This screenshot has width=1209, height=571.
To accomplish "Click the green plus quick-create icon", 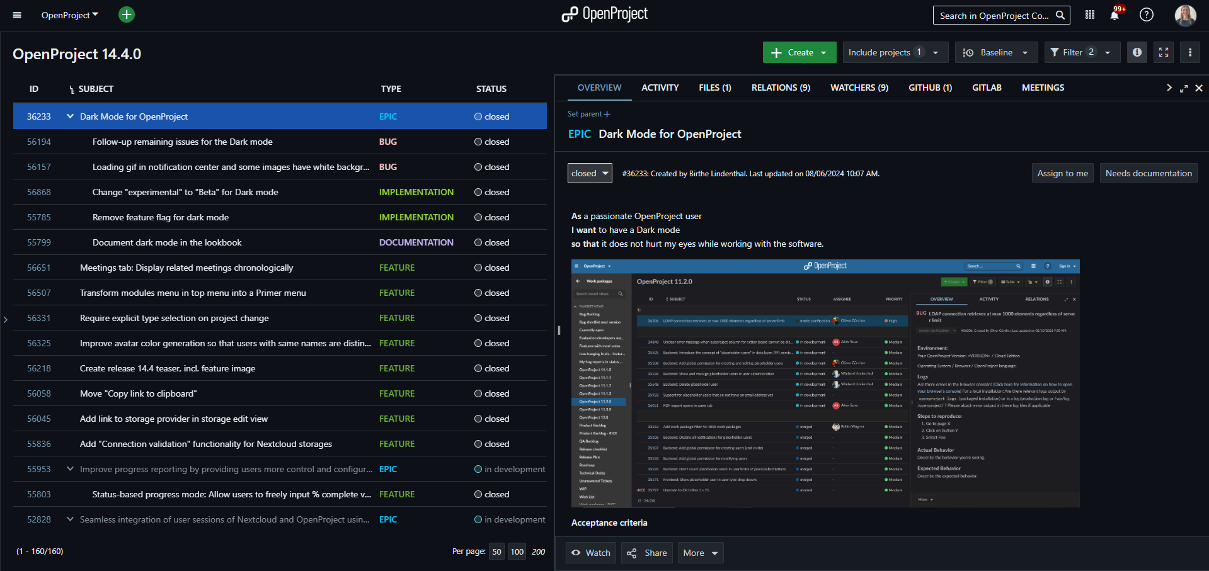I will (x=126, y=14).
